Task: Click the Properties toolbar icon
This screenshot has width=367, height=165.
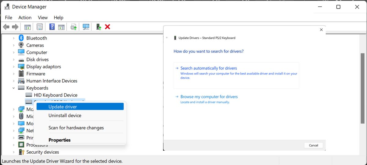Action: 39,27
